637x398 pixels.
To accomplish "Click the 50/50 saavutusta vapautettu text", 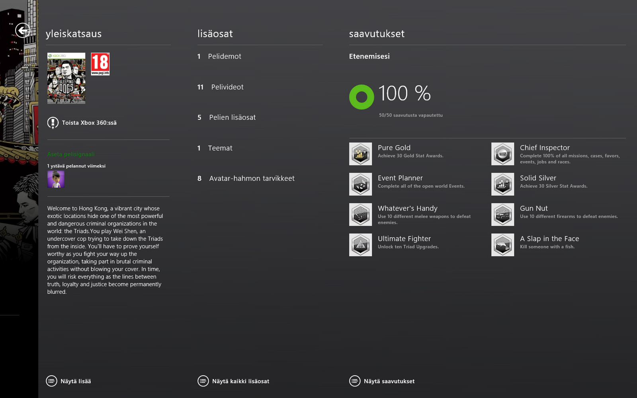I will (411, 115).
